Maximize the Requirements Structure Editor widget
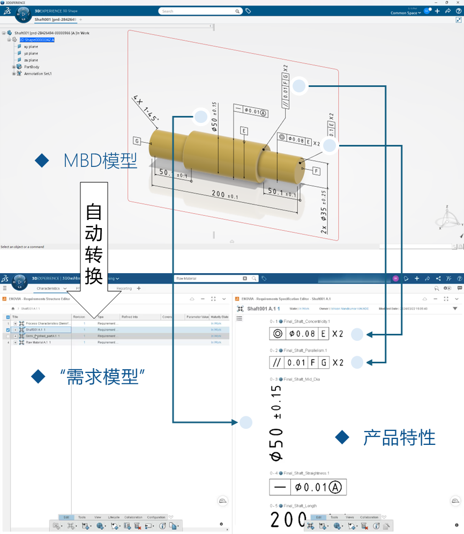This screenshot has height=534, width=464. tap(213, 299)
